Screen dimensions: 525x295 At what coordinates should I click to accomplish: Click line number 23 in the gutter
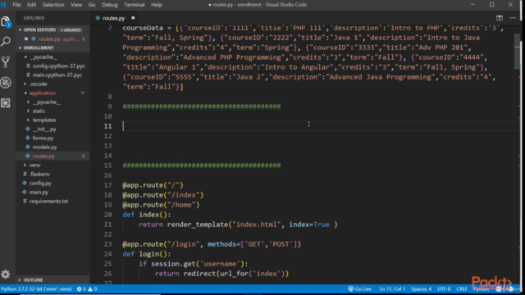click(x=107, y=244)
